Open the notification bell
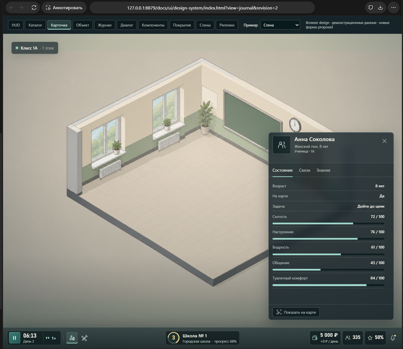403x349 pixels. (393, 338)
